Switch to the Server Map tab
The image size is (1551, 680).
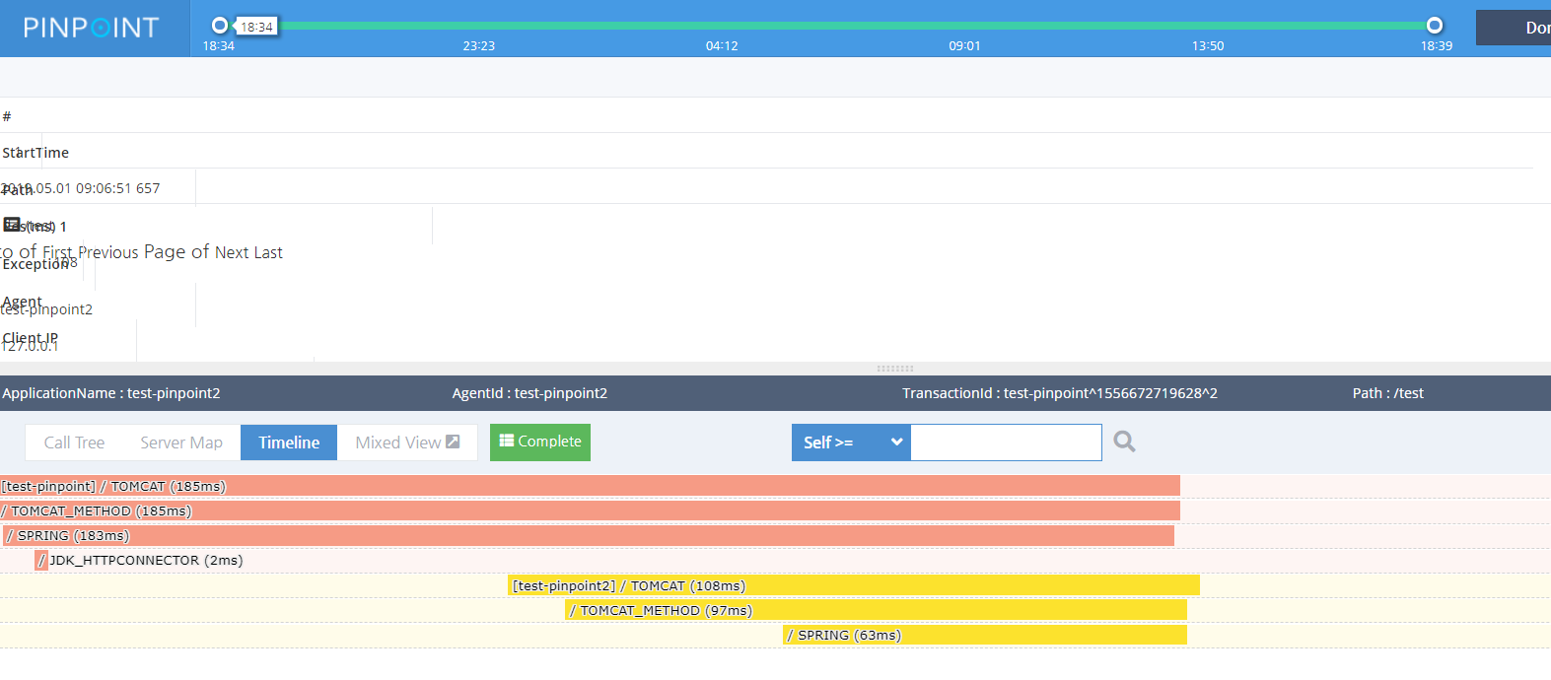click(x=181, y=442)
